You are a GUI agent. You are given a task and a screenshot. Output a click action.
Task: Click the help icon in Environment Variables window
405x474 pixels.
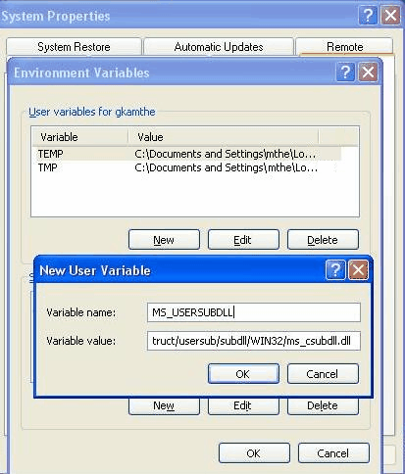[345, 72]
